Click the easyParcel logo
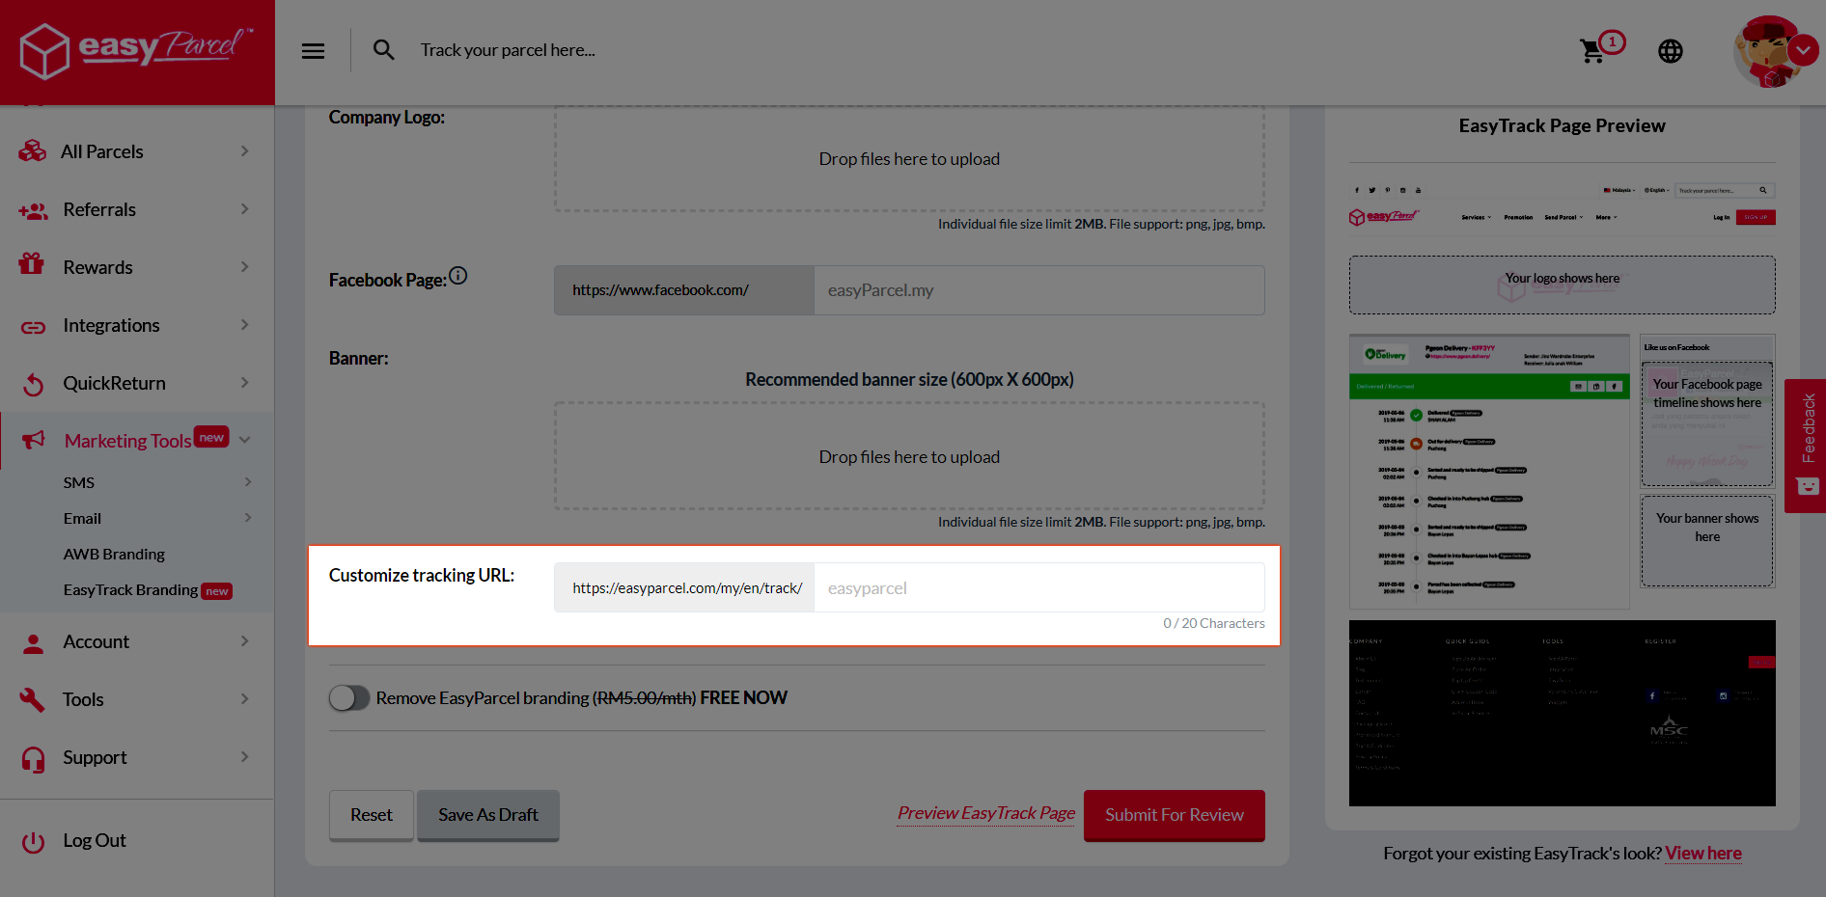The image size is (1826, 897). pos(136,50)
